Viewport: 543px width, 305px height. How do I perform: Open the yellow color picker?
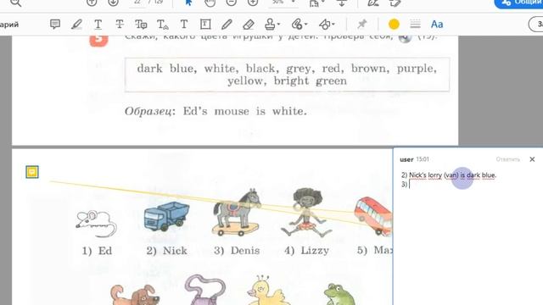click(x=394, y=25)
